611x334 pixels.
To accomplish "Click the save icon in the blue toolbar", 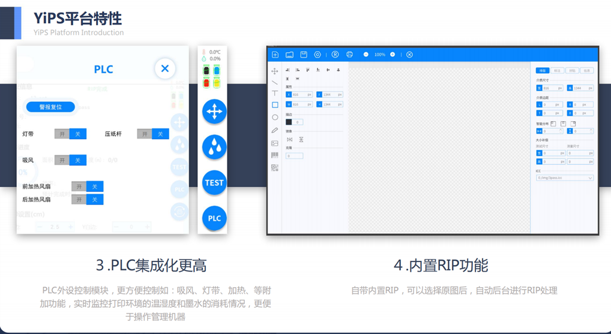I will pyautogui.click(x=304, y=55).
